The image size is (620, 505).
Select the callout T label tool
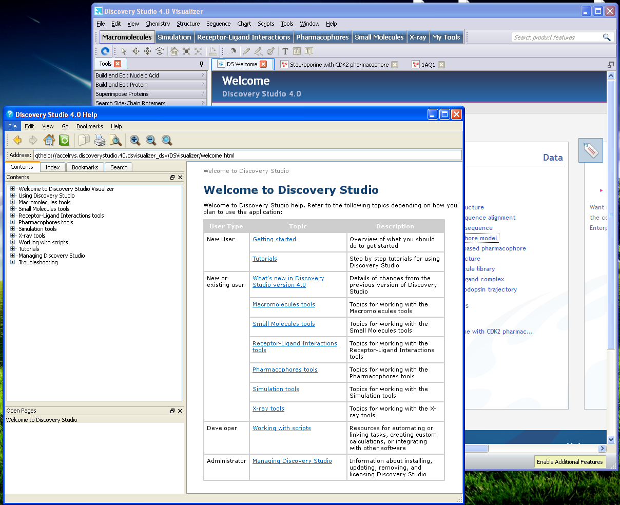click(x=309, y=51)
